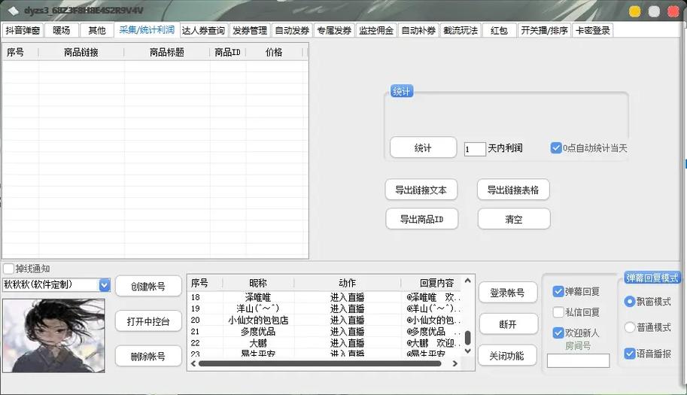The width and height of the screenshot is (687, 395).
Task: Select log row 大鹏
Action: [324, 343]
